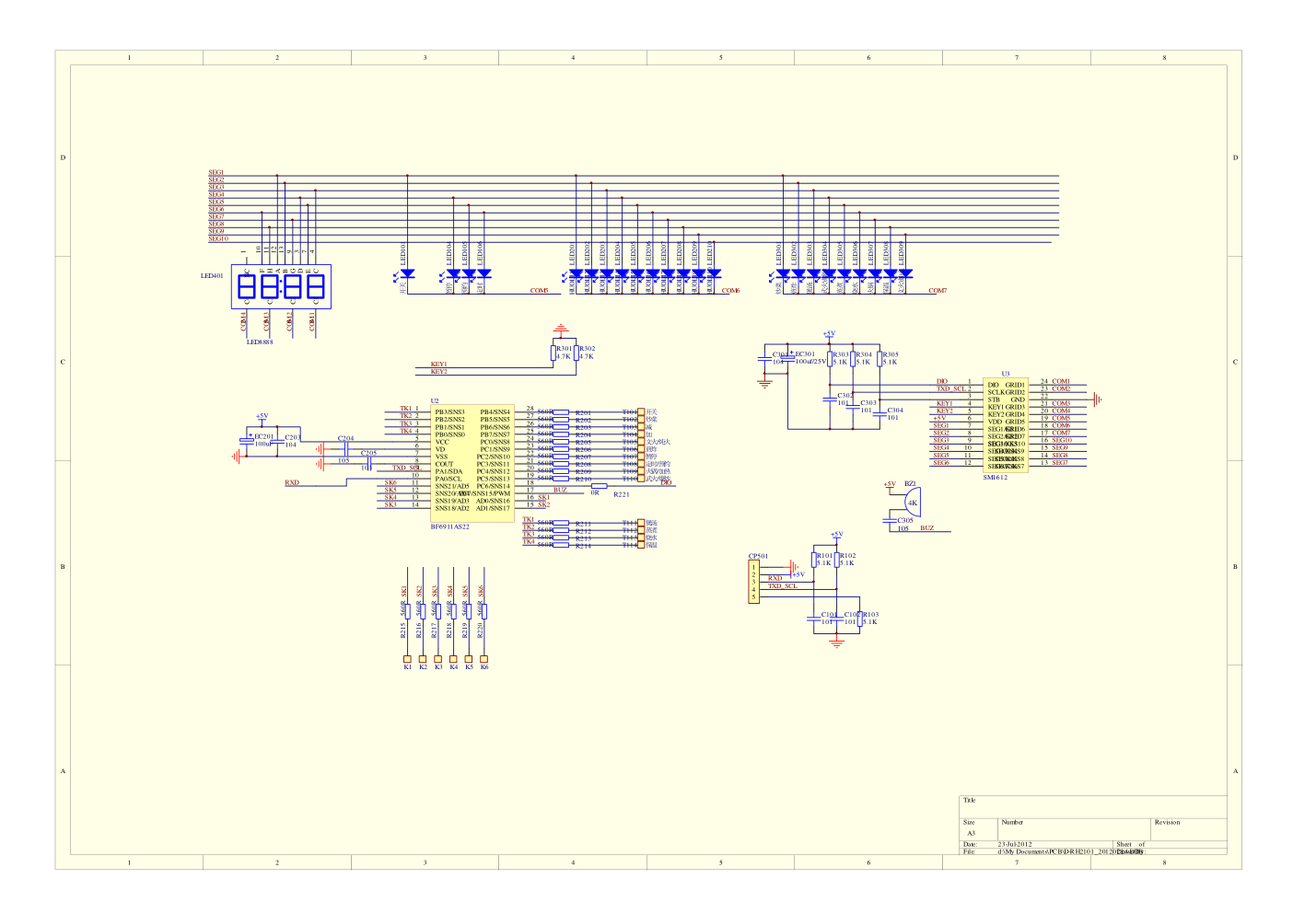Image resolution: width=1293 pixels, height=914 pixels.
Task: Click the SEG1 net label
Action: 216,172
